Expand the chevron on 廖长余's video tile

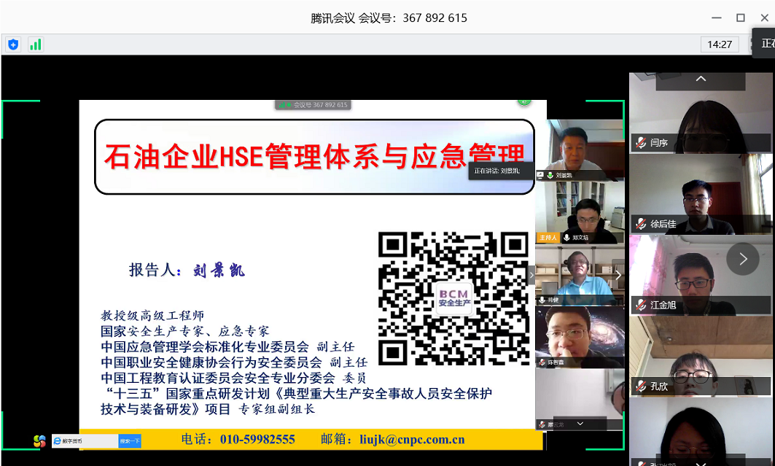coord(580,424)
